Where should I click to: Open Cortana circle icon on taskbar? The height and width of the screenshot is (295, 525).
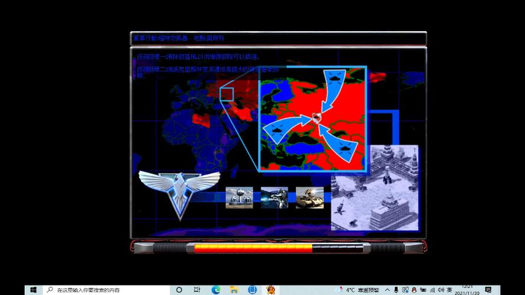(x=179, y=290)
